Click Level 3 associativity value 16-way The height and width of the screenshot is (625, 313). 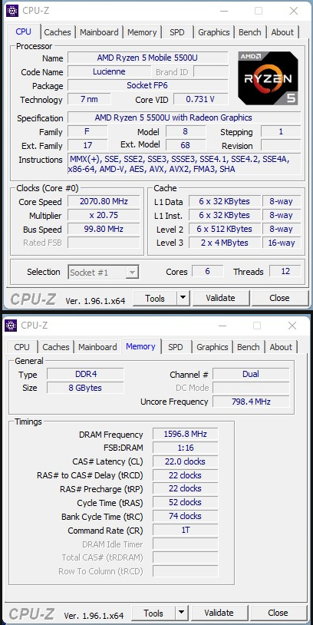click(282, 243)
